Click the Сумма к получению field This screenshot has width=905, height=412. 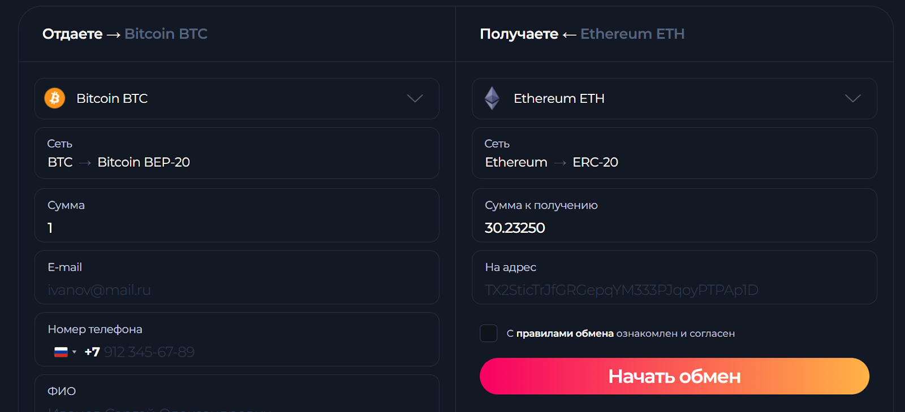(673, 228)
